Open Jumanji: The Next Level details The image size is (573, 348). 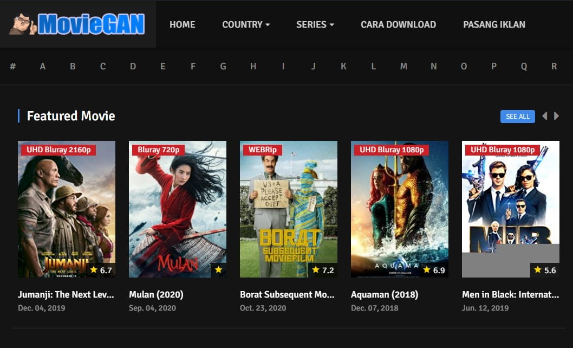tap(65, 294)
